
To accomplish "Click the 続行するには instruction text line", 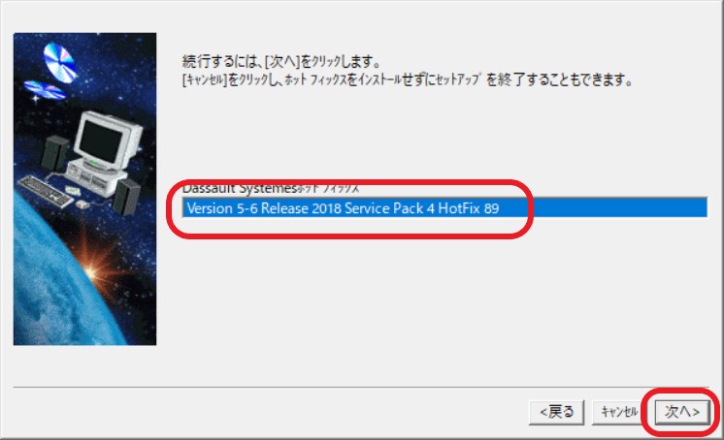I will [281, 61].
